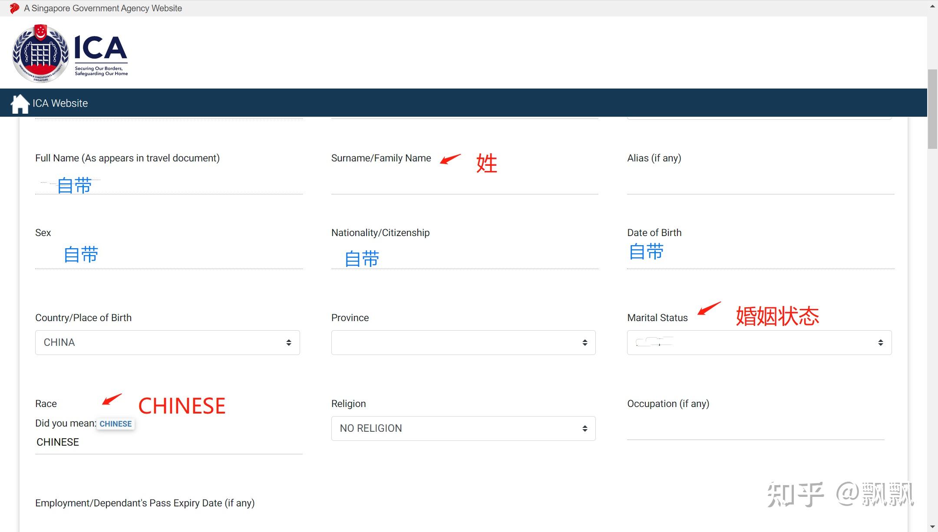Click the Occupation (if any) input field

click(x=756, y=429)
